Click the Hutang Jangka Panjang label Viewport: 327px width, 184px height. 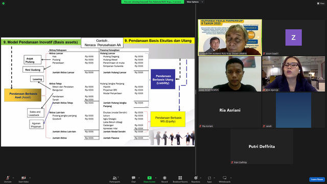tap(112, 84)
